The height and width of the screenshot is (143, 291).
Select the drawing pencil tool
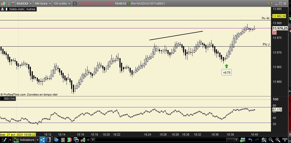coord(4,140)
